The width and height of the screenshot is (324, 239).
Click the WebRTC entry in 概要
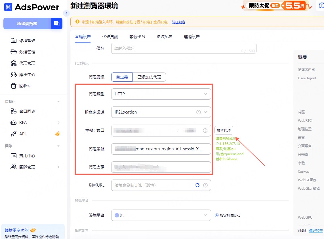(305, 120)
